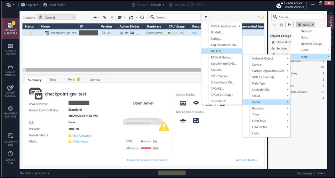The width and height of the screenshot is (335, 178).
Task: Go to Infinity Services in the sidebar
Action: pos(10,91)
